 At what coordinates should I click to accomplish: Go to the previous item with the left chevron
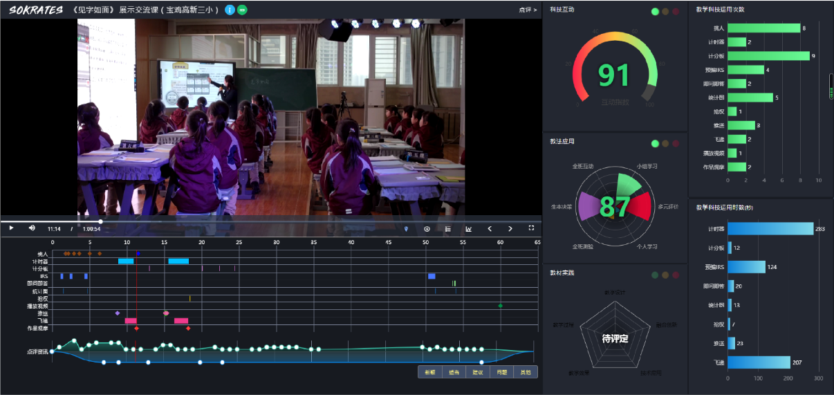pos(490,228)
